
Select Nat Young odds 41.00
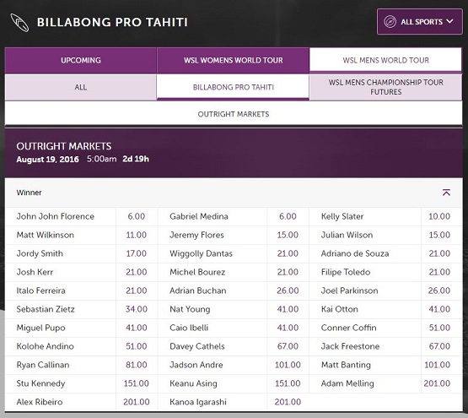288,309
